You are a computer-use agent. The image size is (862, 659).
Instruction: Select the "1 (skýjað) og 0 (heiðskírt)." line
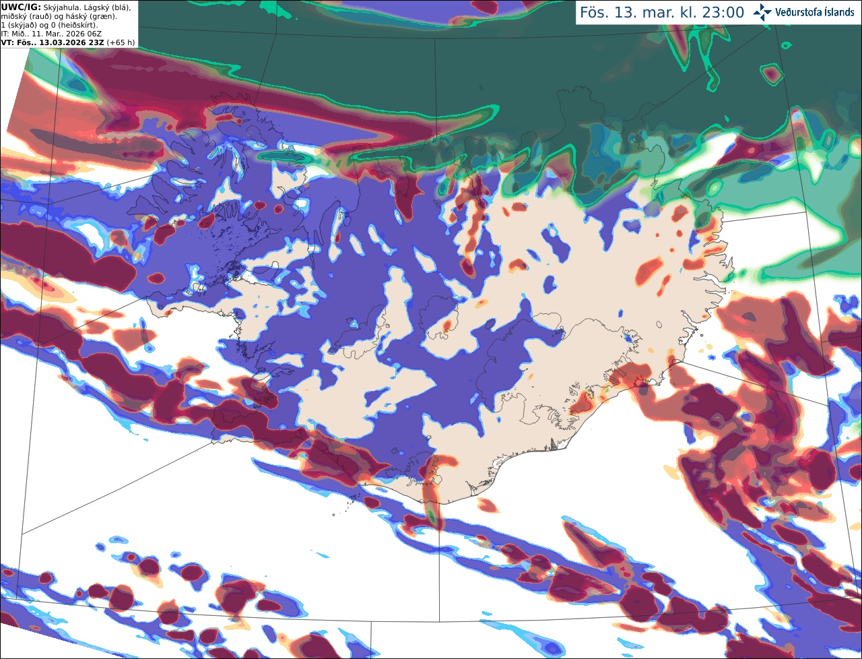click(x=49, y=25)
